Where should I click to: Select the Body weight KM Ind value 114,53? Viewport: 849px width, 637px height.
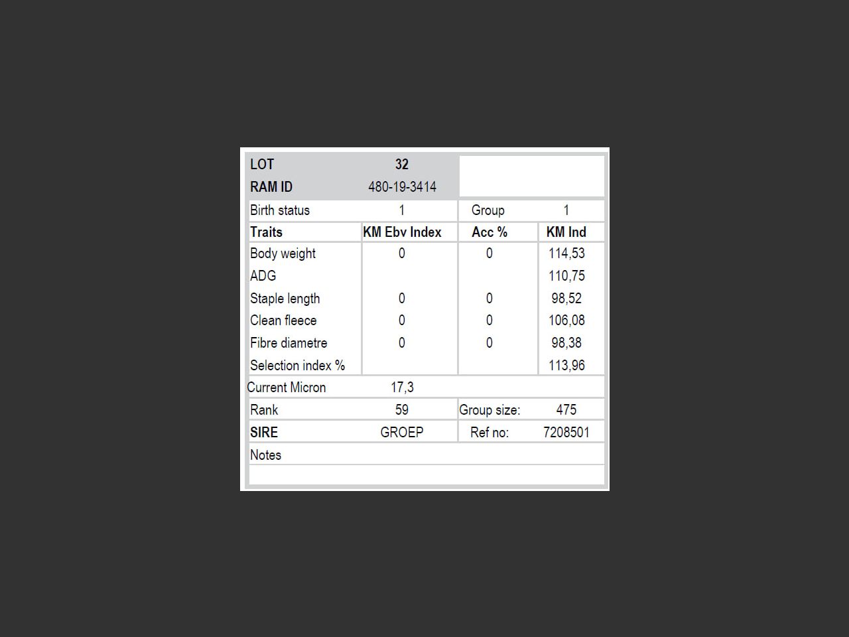click(566, 253)
